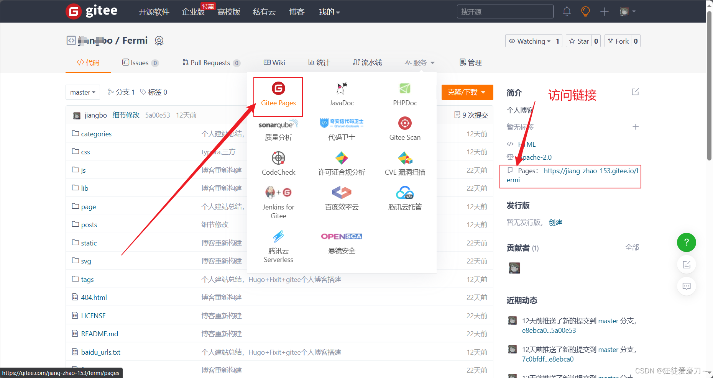Open the categories folder

[96, 134]
